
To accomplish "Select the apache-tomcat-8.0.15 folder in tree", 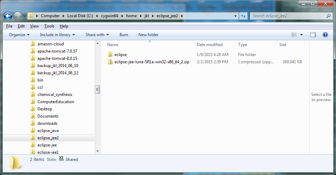I will 57,58.
